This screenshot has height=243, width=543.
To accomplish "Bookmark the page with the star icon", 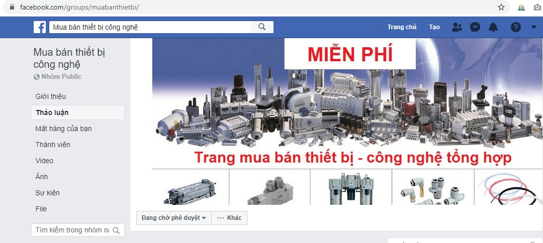I will pos(501,7).
